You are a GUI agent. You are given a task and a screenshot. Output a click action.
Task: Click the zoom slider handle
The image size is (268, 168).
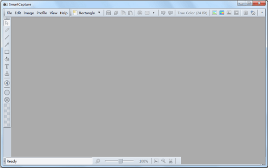coord(121,161)
